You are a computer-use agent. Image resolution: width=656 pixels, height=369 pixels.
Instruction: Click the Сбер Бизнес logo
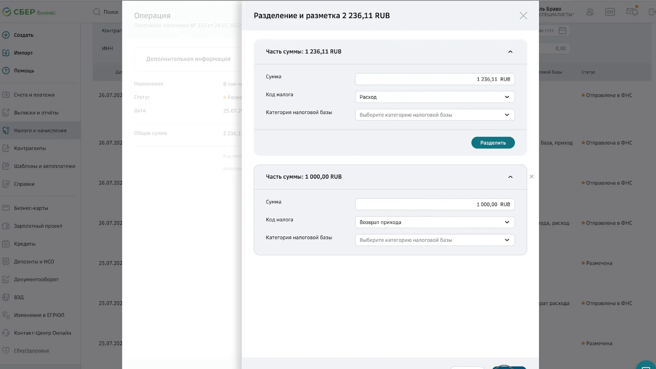point(29,12)
